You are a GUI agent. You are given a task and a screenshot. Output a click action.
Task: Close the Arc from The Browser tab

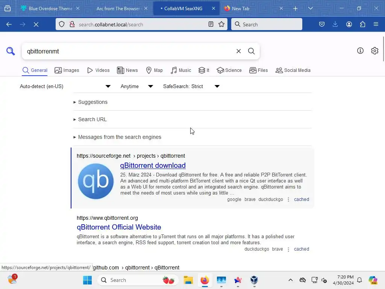pyautogui.click(x=146, y=8)
